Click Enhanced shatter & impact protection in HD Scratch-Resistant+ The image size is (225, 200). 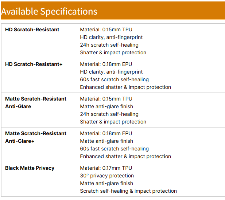coord(125,87)
